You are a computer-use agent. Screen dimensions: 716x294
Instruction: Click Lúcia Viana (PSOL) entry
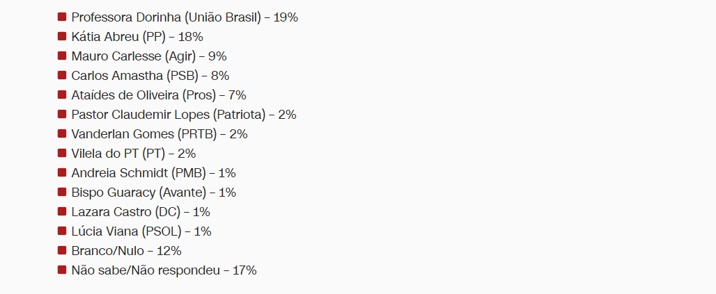(141, 231)
